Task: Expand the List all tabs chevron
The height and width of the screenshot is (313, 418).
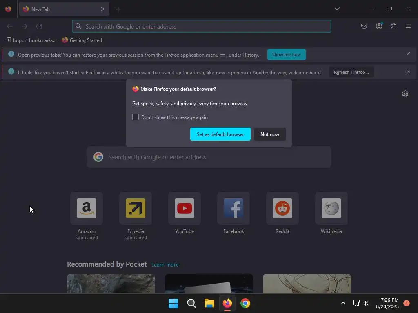Action: [337, 9]
